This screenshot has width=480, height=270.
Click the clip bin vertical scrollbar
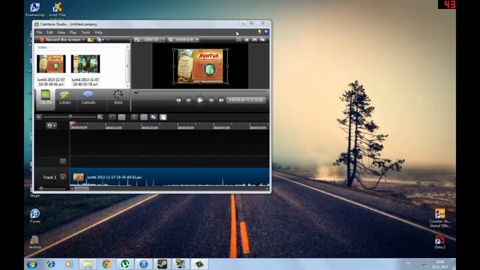point(127,66)
